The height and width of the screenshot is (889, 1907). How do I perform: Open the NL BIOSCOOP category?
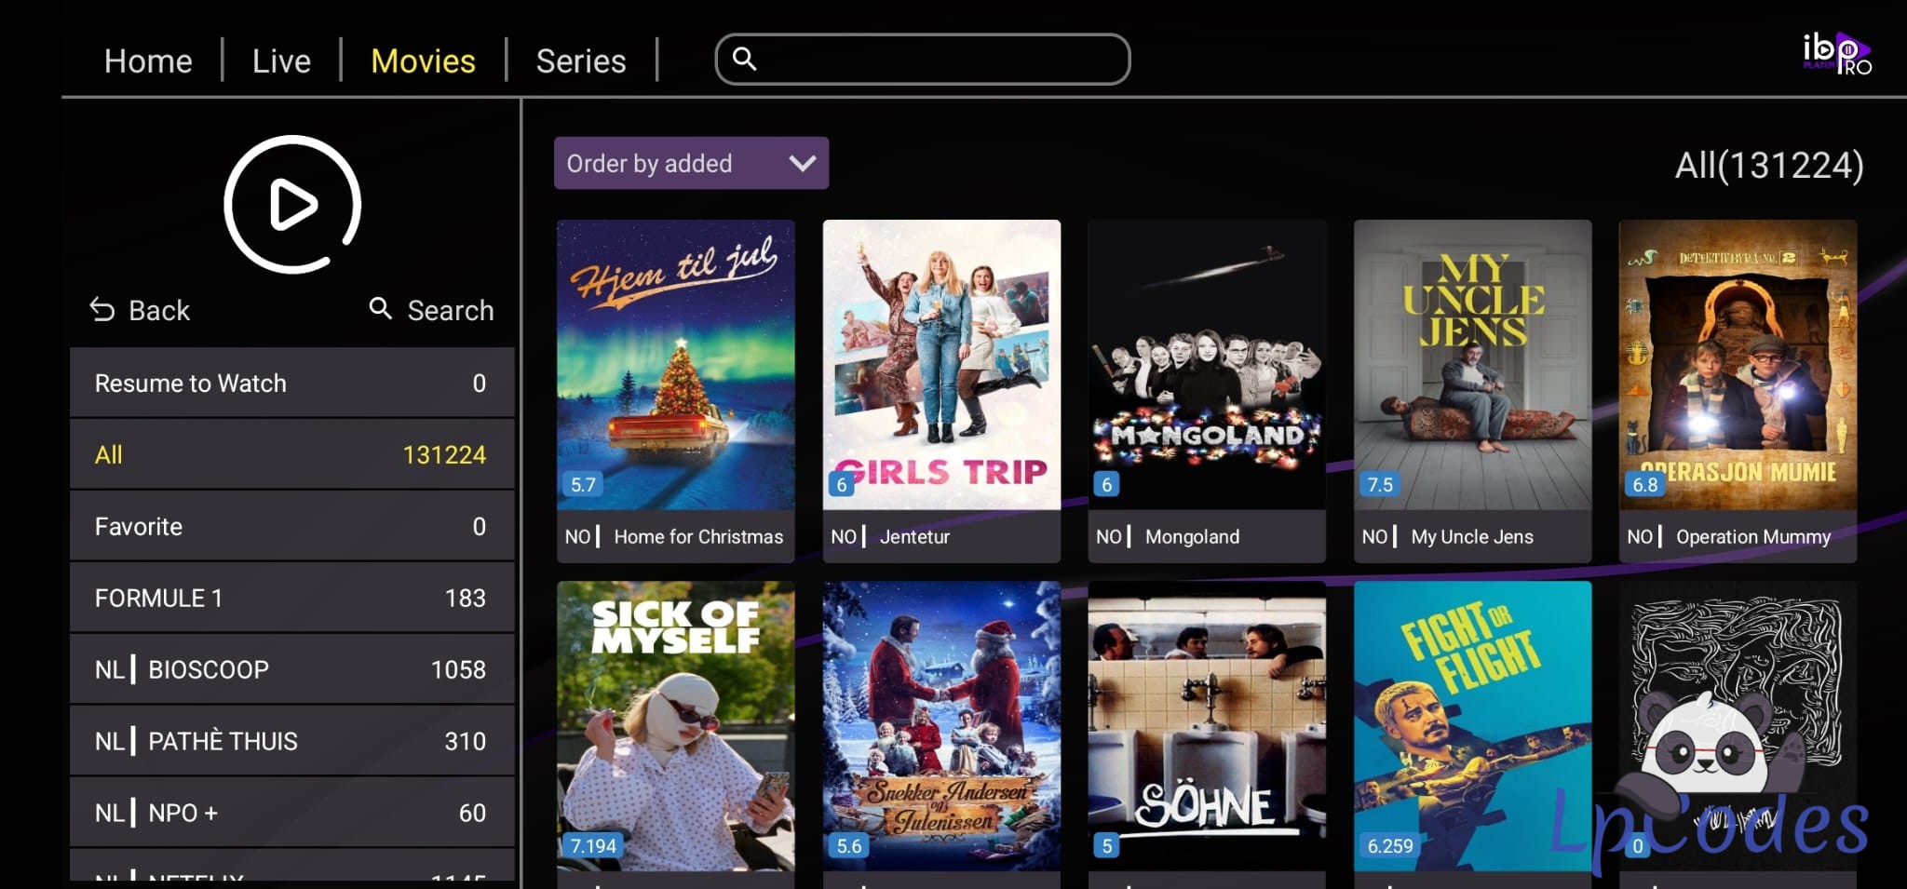[292, 669]
